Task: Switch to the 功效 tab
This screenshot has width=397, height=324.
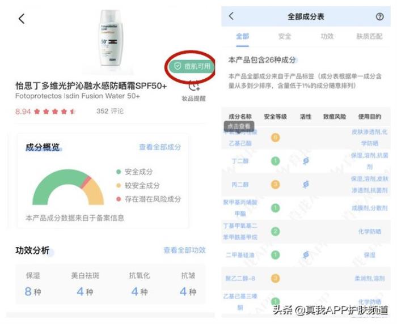Action: (327, 36)
